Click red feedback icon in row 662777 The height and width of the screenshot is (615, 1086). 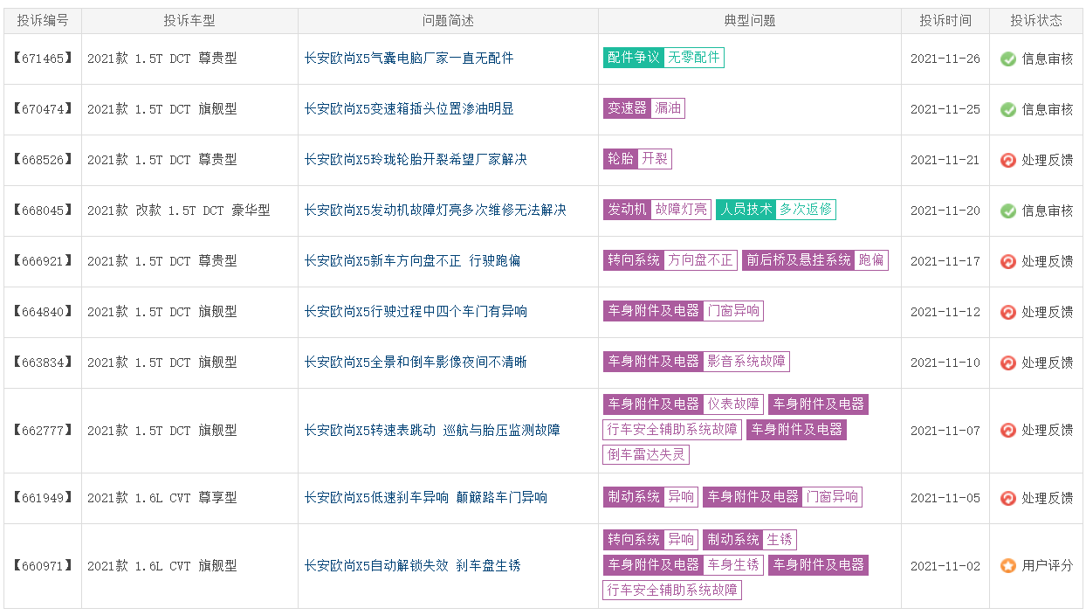click(x=1008, y=430)
